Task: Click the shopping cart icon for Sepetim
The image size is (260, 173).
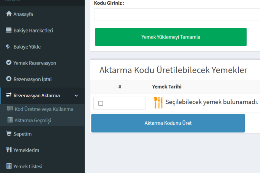Action: click(x=9, y=134)
